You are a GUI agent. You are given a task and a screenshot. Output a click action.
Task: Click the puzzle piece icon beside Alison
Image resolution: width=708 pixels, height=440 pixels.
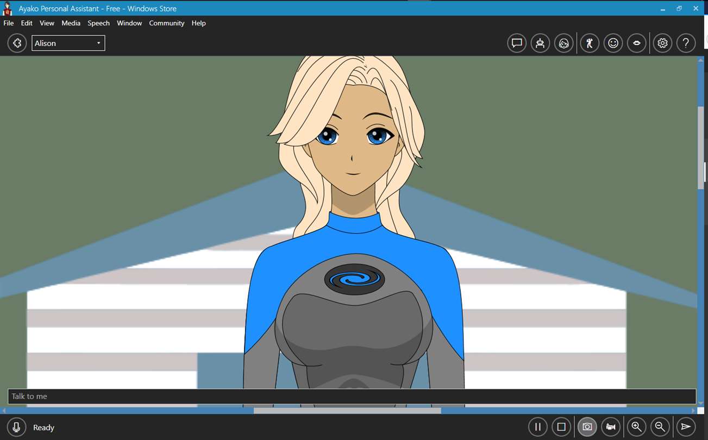(x=17, y=43)
